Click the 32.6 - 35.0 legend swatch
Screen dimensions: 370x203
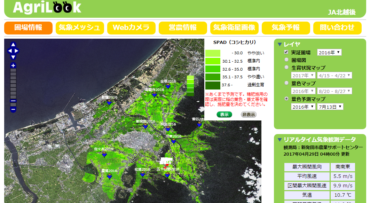point(213,69)
